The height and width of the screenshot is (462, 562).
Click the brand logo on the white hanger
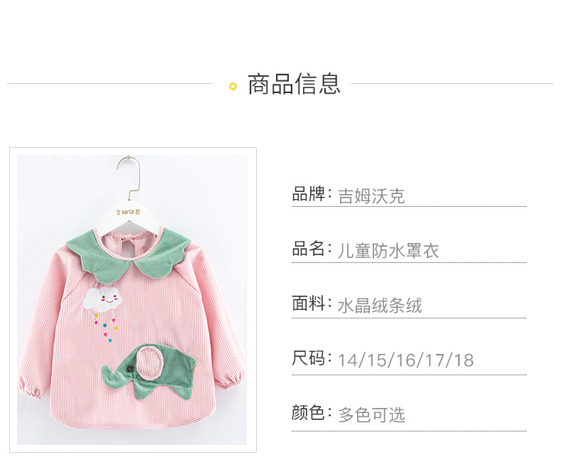(x=129, y=212)
